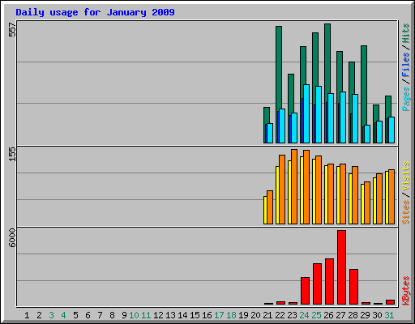
Task: Click the day 31 axis label
Action: coord(389,315)
